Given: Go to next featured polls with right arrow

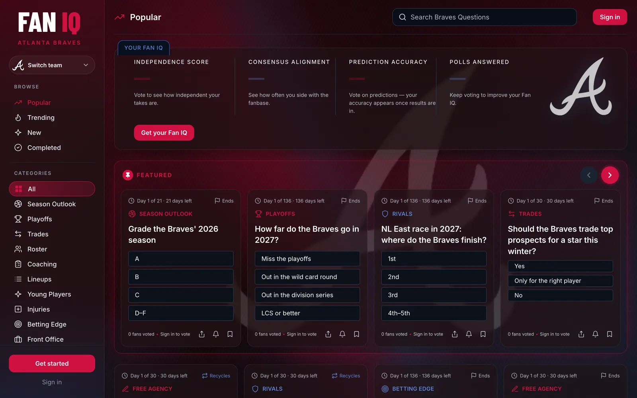Looking at the screenshot, I should tap(610, 175).
